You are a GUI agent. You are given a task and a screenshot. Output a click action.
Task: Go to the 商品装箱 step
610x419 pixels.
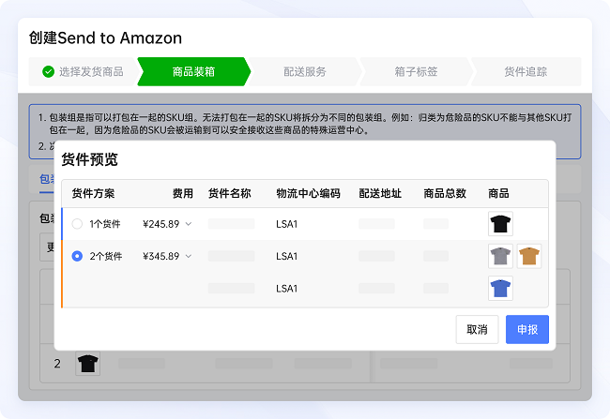tap(193, 71)
